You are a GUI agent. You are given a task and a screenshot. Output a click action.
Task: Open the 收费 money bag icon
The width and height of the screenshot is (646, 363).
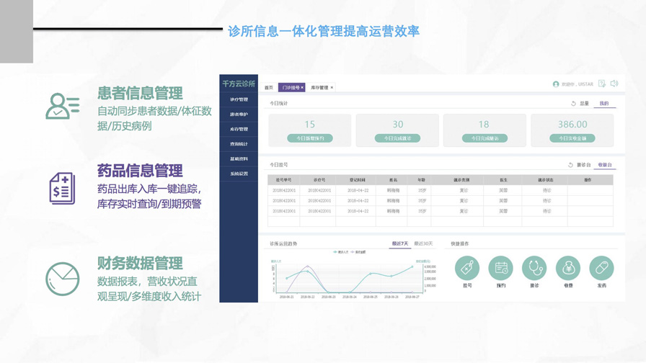click(x=568, y=268)
